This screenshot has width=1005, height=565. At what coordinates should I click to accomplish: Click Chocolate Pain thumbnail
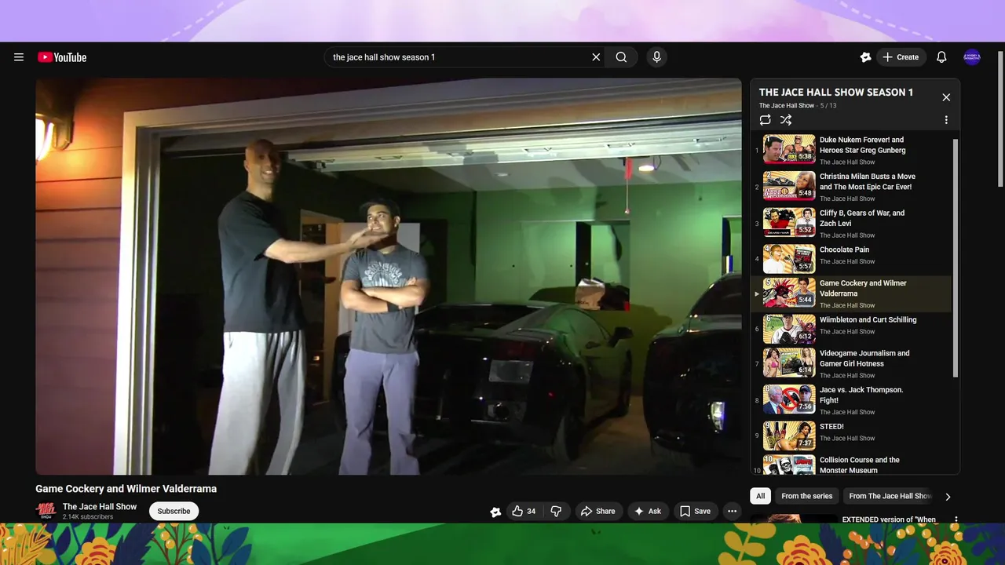[789, 259]
